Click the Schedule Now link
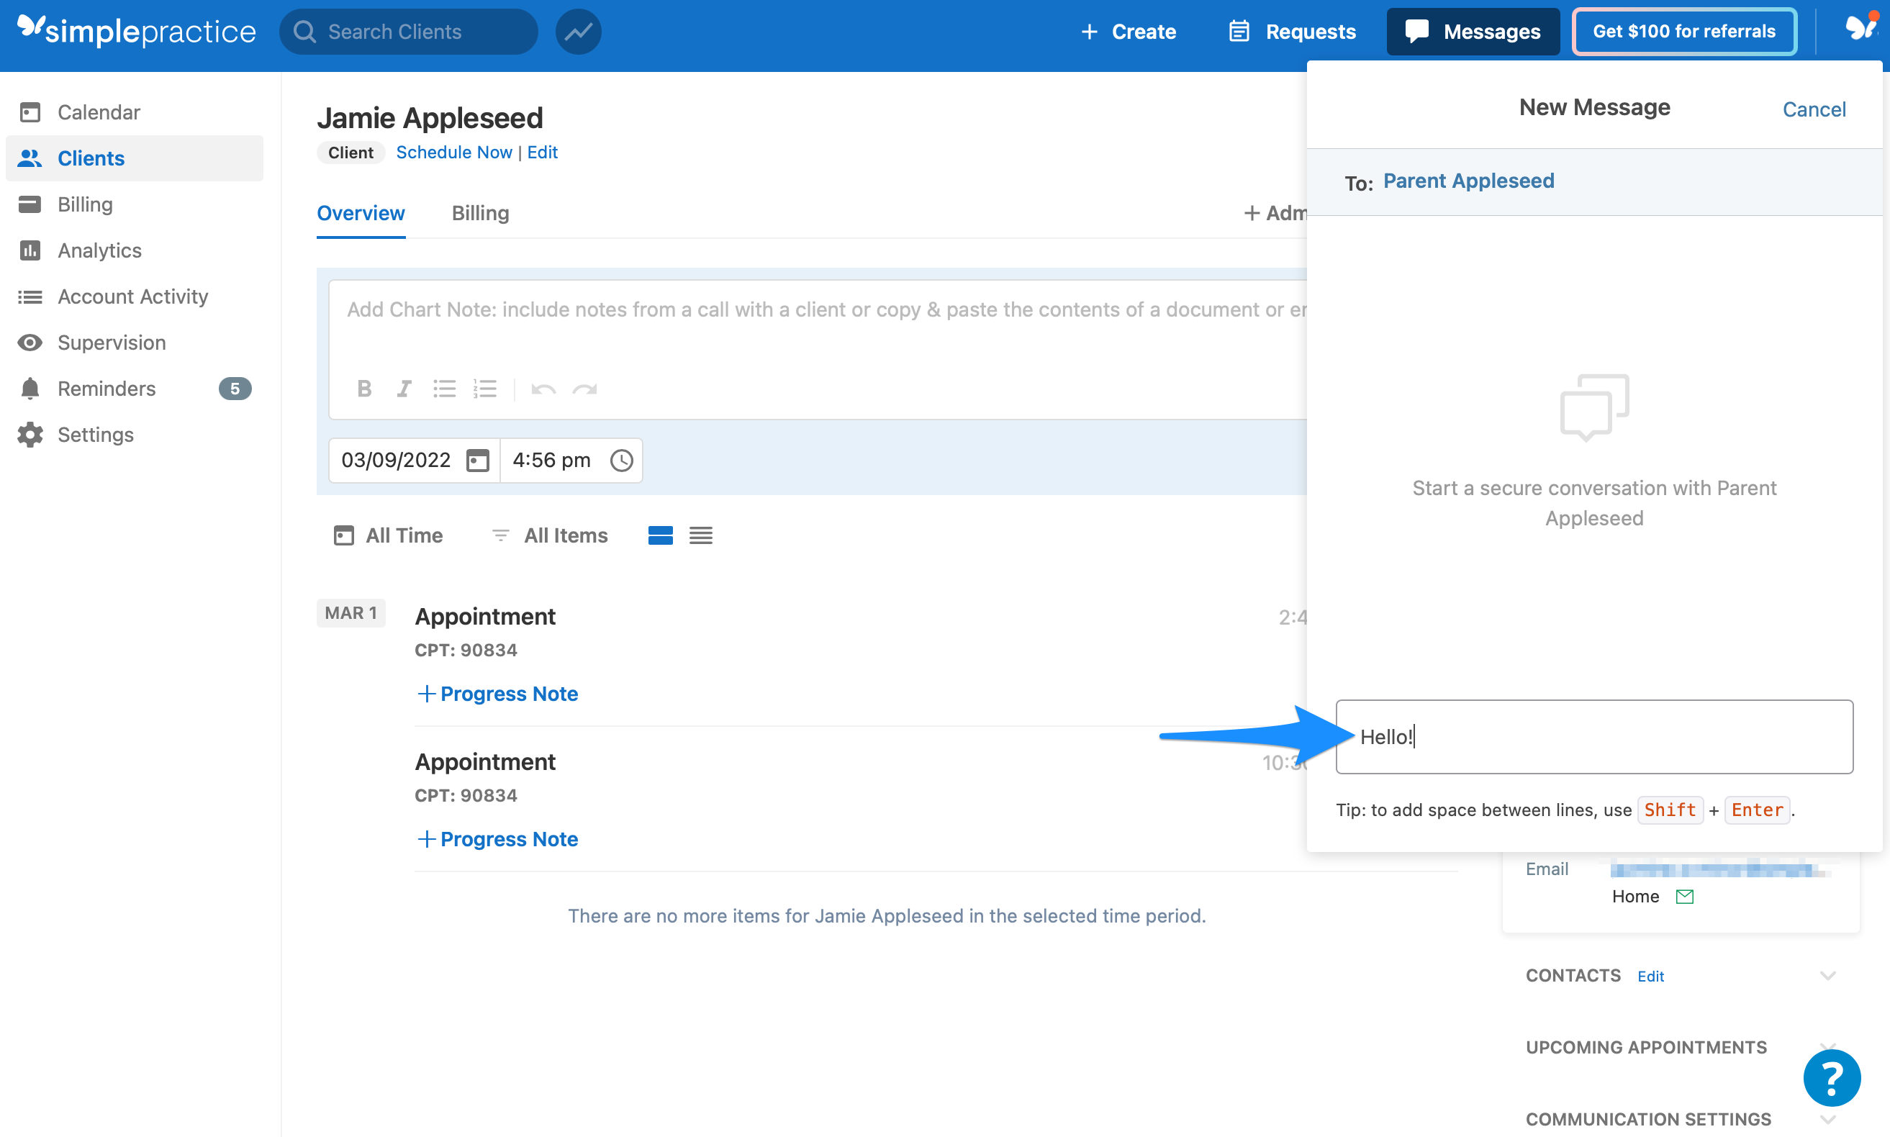Viewport: 1890px width, 1137px height. [x=453, y=153]
